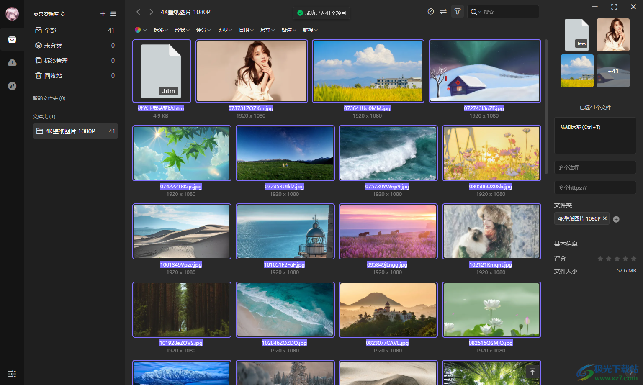
Task: Click the 多个注释 notes field
Action: (595, 167)
